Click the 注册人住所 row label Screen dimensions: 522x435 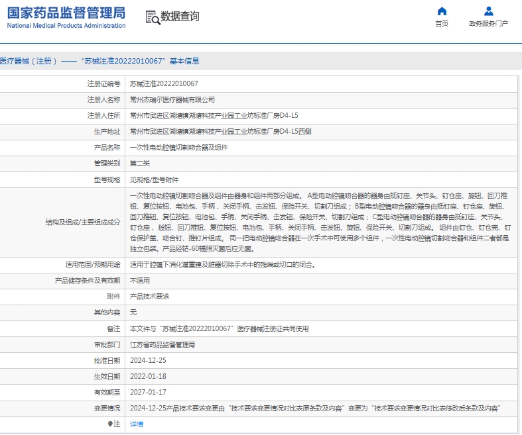(x=103, y=116)
